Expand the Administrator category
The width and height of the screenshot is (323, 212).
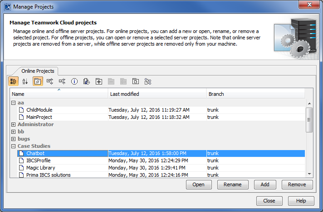pyautogui.click(x=14, y=124)
